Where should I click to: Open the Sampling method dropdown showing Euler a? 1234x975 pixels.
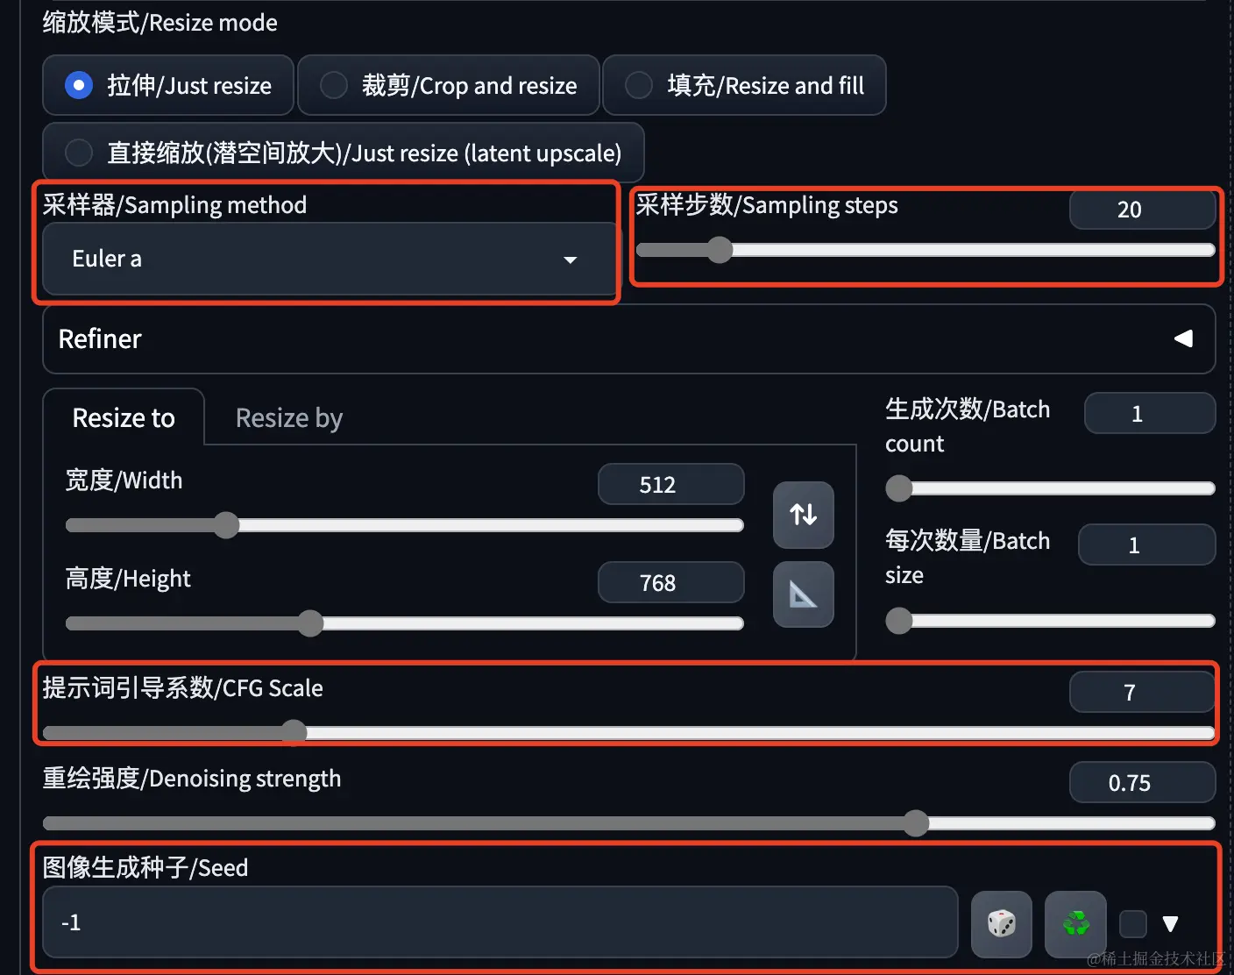(329, 259)
